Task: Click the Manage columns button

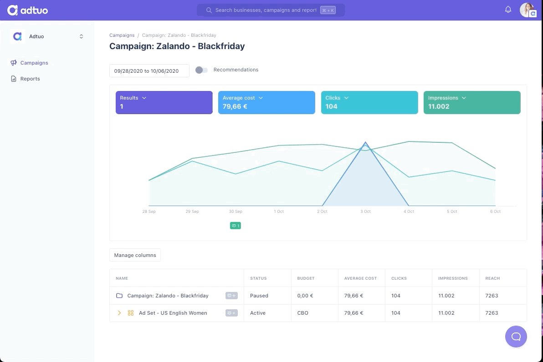Action: tap(135, 255)
